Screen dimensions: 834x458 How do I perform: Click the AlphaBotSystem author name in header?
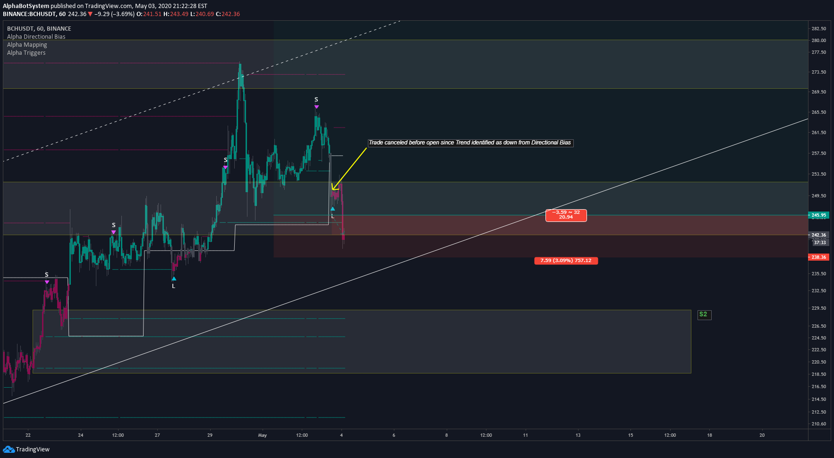click(x=26, y=6)
